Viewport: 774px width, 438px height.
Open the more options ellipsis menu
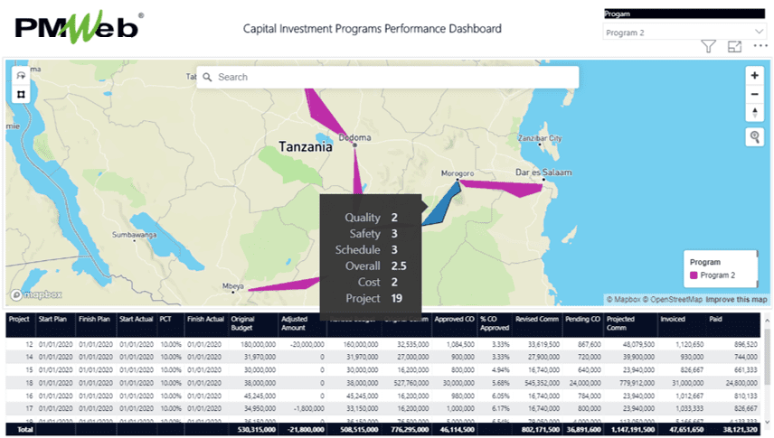point(760,46)
